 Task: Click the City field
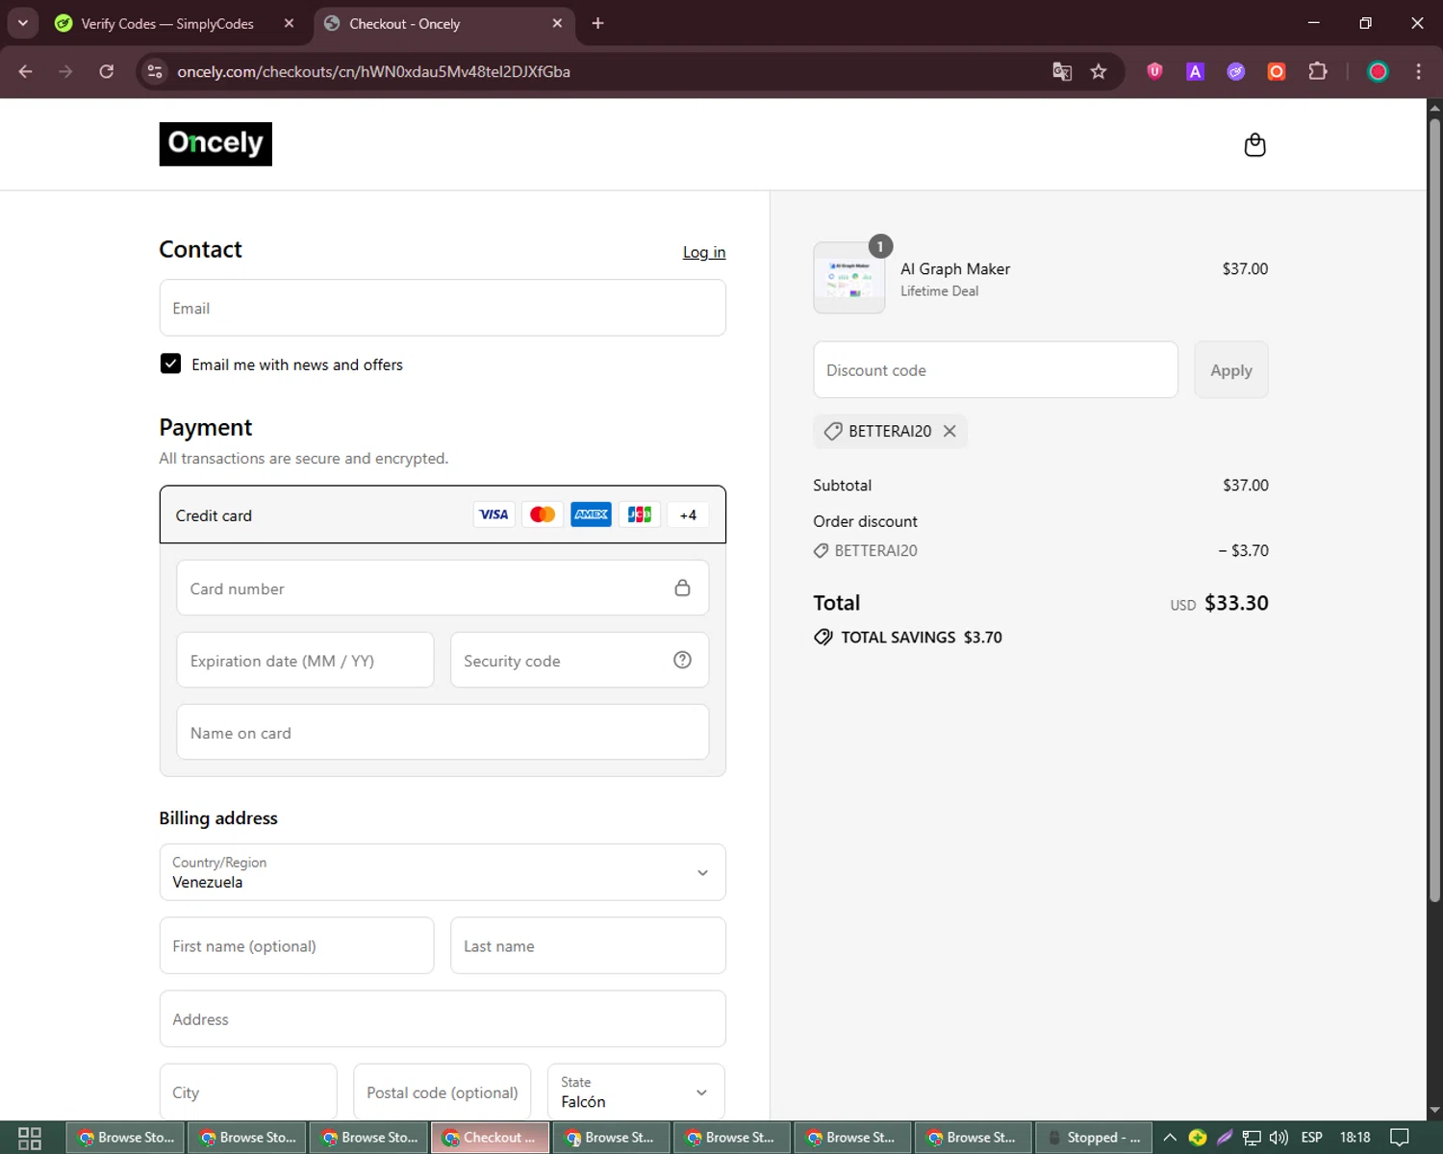click(x=248, y=1091)
